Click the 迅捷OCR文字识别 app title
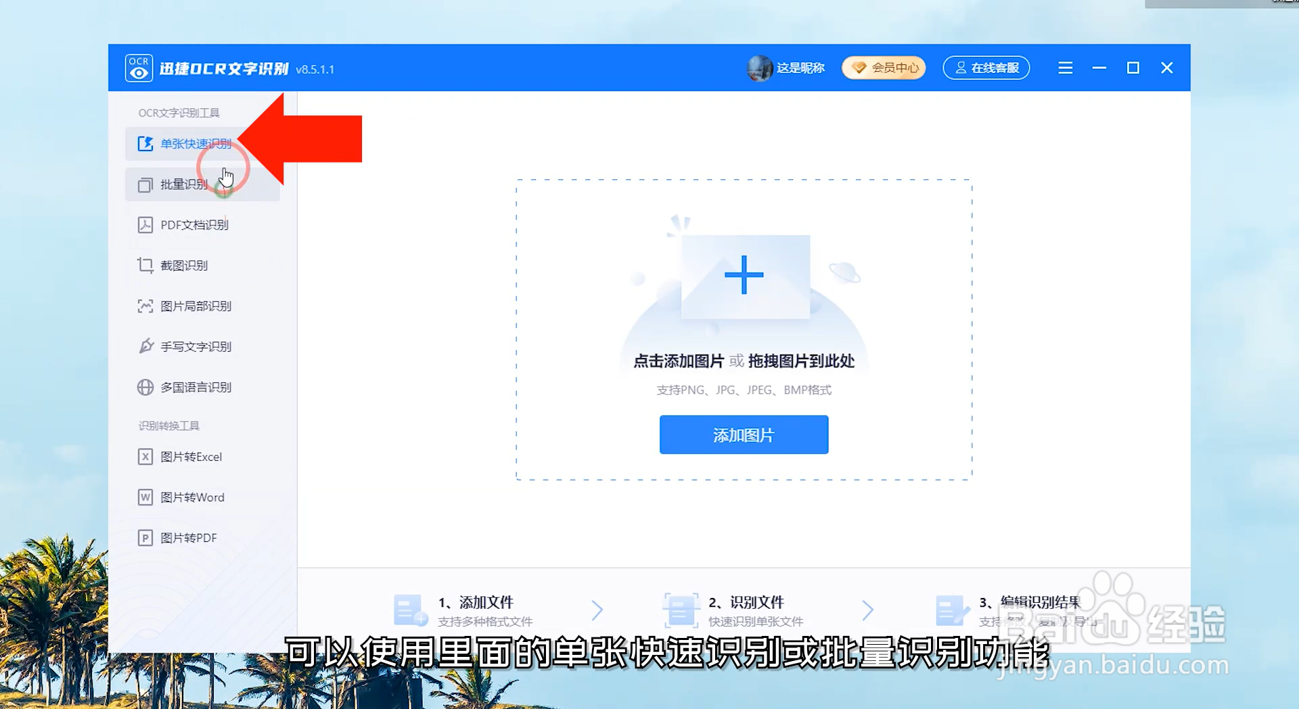 point(224,68)
